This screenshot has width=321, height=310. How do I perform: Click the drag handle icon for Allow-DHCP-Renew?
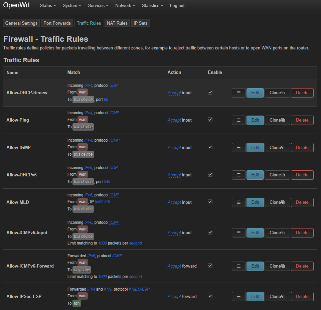[x=238, y=93]
